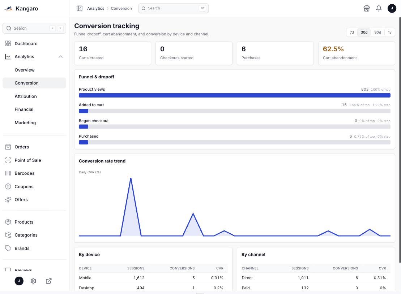Open the Orders page

34,147
